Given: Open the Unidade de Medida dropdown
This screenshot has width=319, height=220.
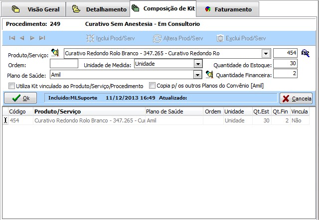Looking at the screenshot, I should pos(198,64).
